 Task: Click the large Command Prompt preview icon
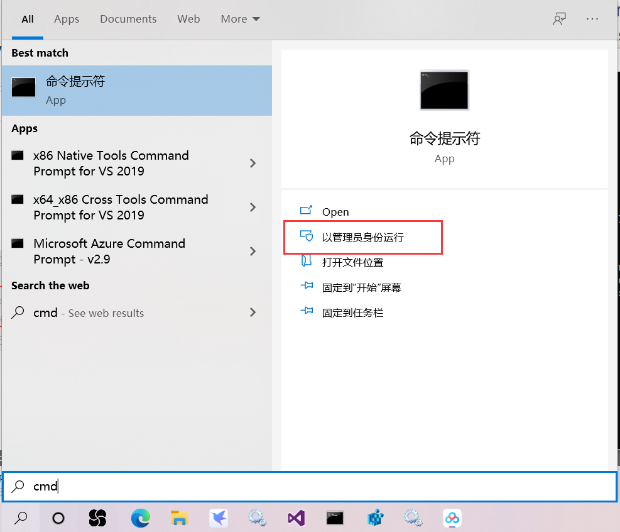(x=444, y=90)
